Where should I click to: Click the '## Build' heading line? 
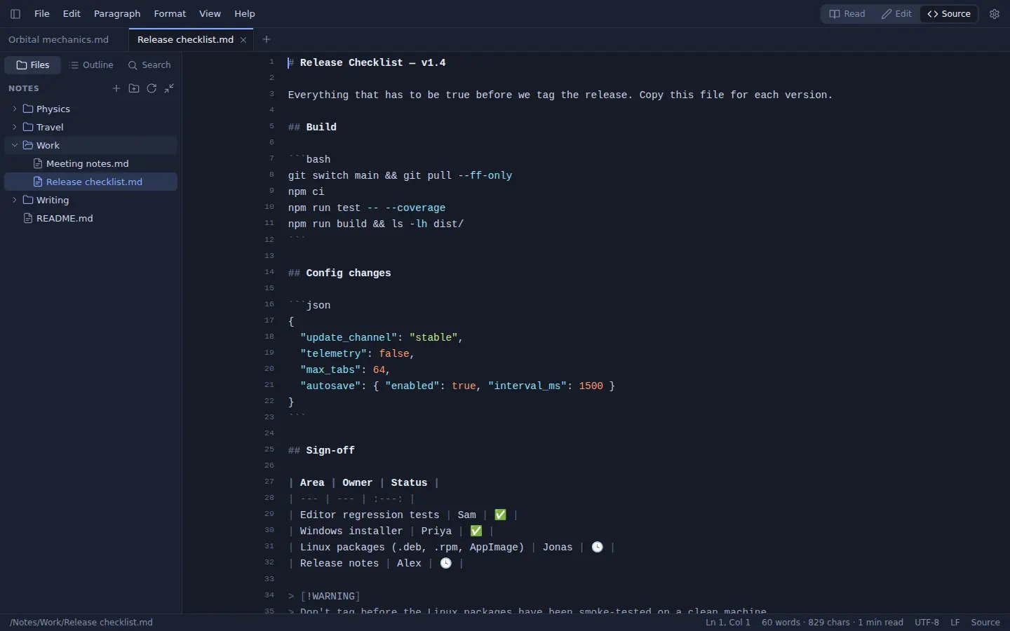click(x=312, y=127)
